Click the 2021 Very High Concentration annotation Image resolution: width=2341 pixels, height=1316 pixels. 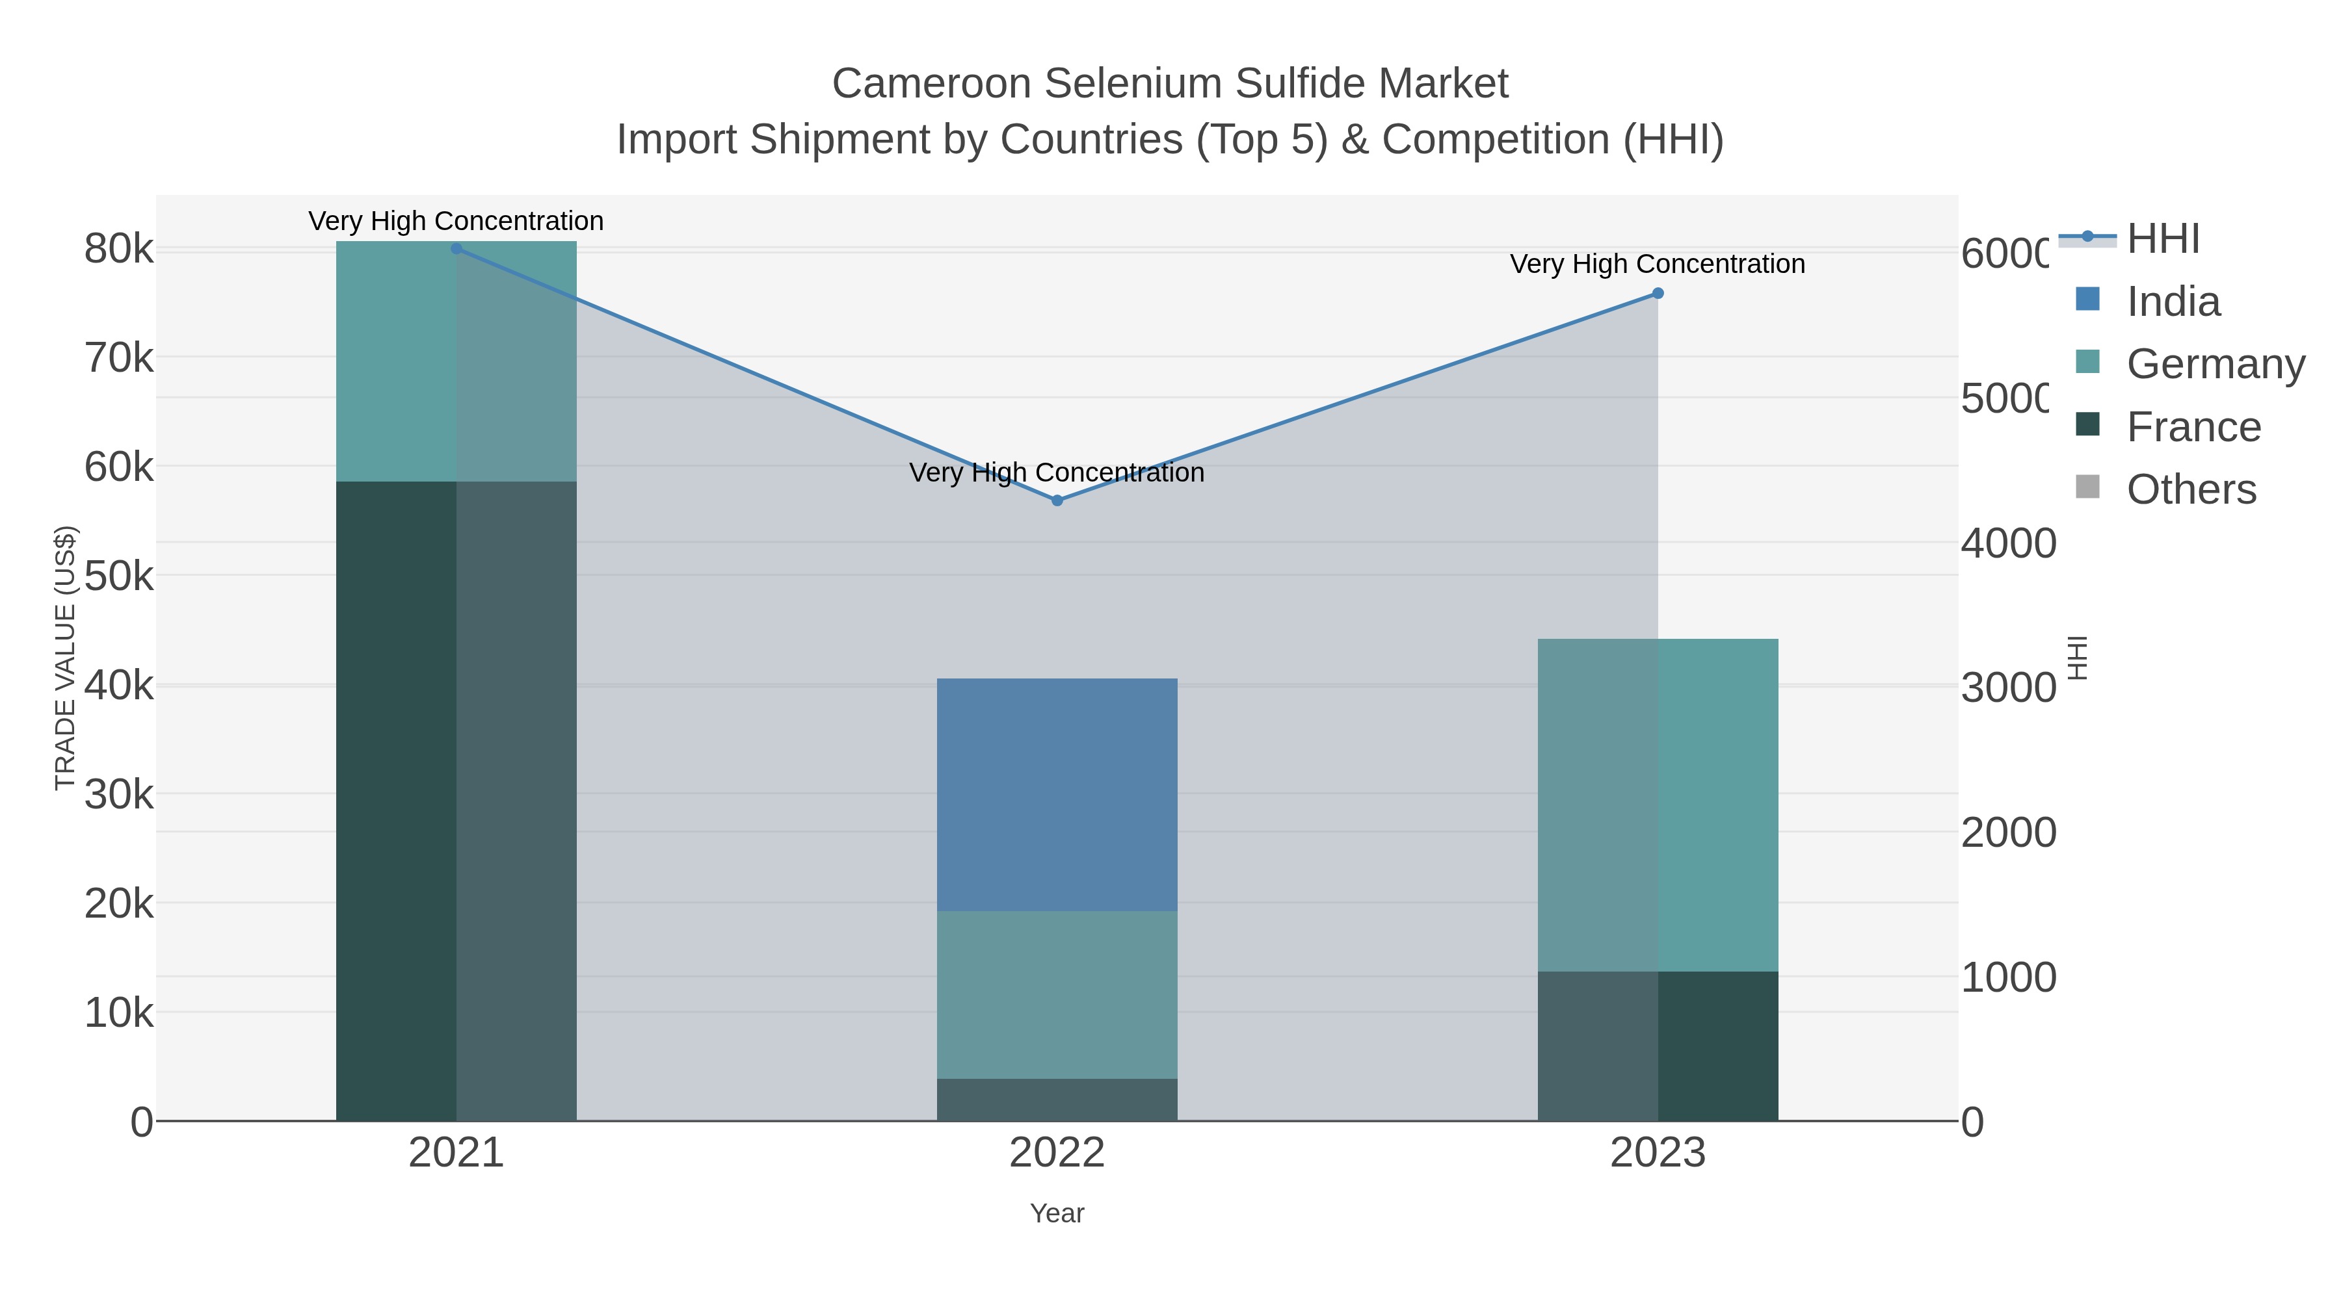(x=456, y=221)
